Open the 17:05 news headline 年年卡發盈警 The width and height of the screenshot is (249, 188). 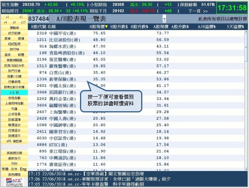86,184
